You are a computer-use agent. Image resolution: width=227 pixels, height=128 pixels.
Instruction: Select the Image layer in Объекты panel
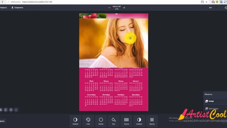click(216, 101)
